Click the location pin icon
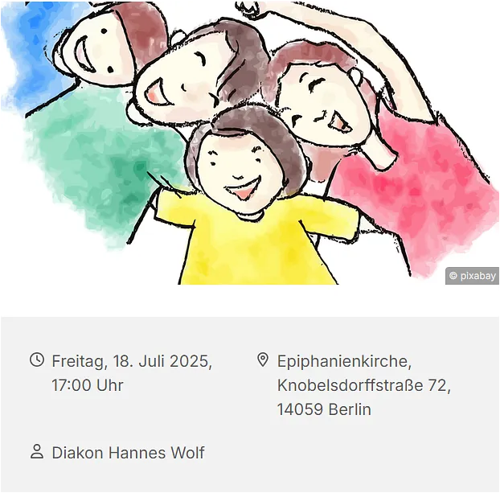Screen dimensions: 500x493 [262, 360]
